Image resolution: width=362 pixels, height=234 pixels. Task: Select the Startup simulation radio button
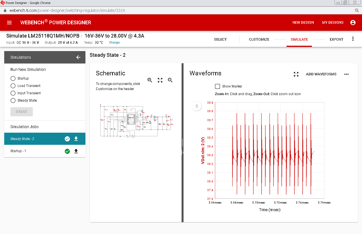13,78
